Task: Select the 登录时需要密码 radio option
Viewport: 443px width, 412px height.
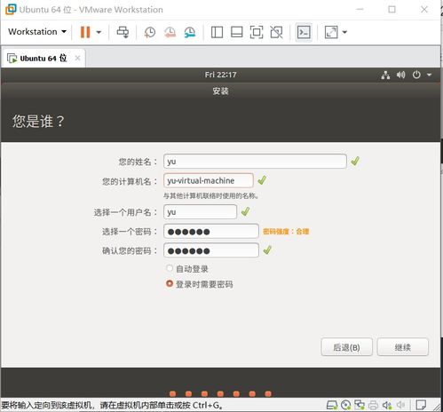Action: 170,283
